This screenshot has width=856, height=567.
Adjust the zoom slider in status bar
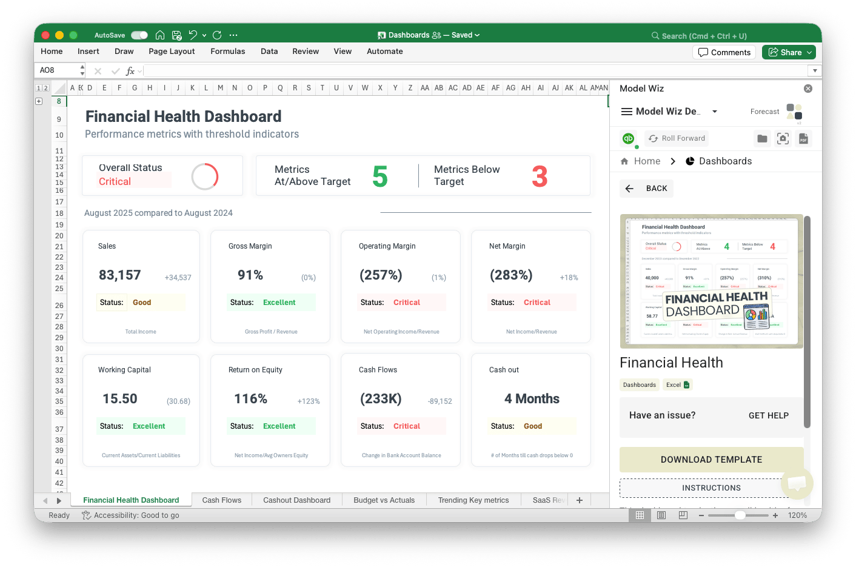point(740,515)
